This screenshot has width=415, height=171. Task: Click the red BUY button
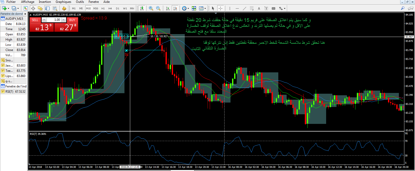click(72, 20)
